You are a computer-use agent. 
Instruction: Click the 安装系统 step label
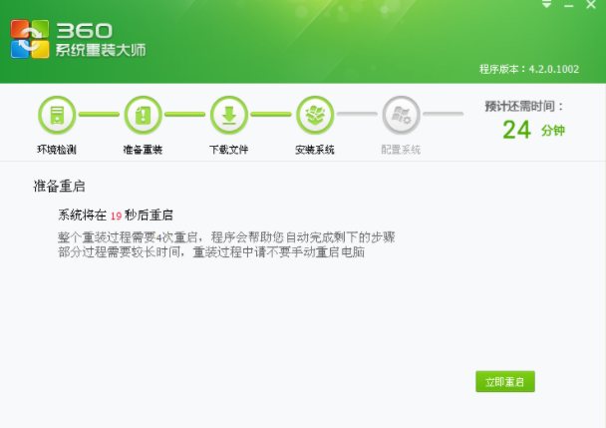coord(315,150)
